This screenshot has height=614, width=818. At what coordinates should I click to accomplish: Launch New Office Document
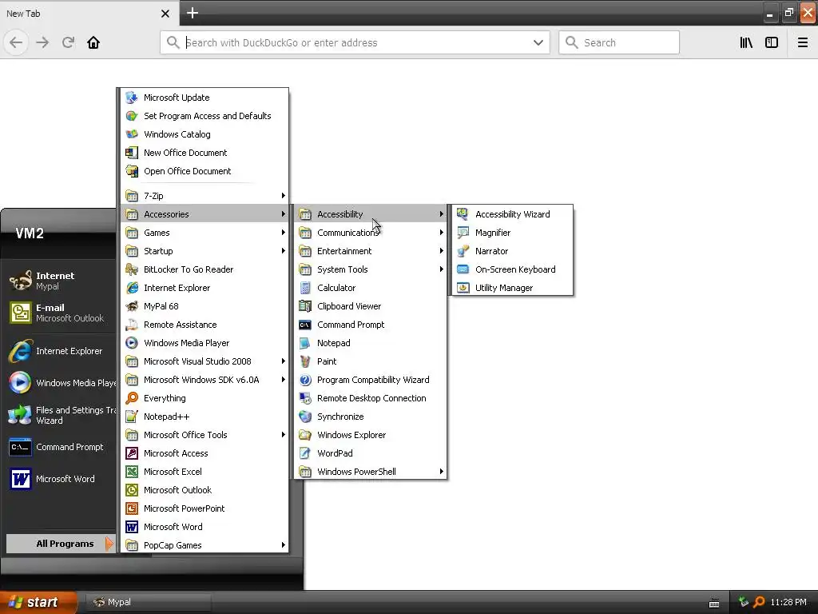pos(204,153)
